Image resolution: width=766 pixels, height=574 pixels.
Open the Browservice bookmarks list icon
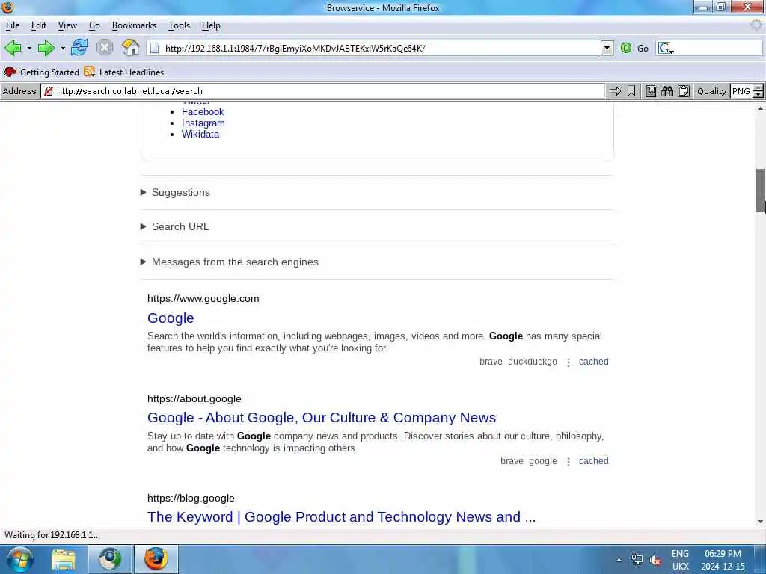tap(651, 91)
